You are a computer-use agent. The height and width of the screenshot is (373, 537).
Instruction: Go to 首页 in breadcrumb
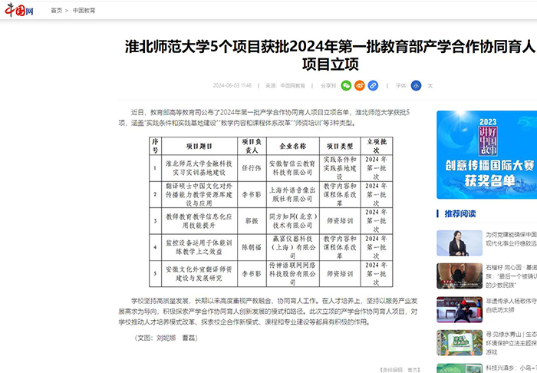[x=56, y=12]
